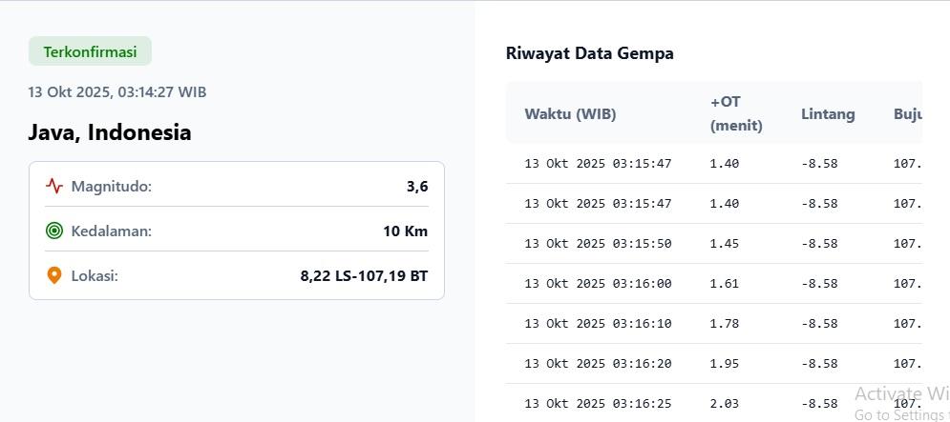Image resolution: width=950 pixels, height=422 pixels.
Task: Click the partially visible Bujur column header
Action: (907, 114)
